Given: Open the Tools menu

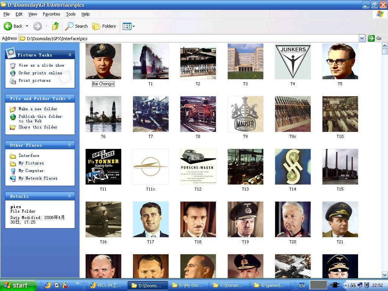Looking at the screenshot, I should pos(71,14).
